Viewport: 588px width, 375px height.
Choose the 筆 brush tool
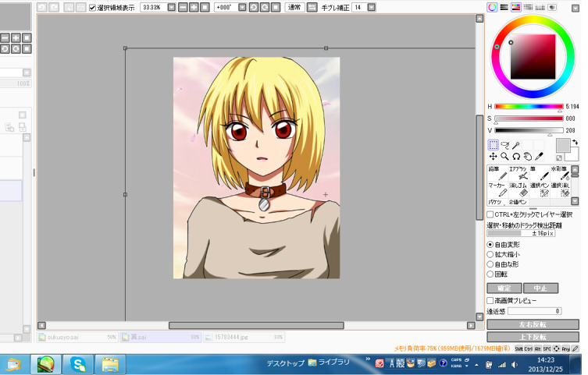(x=539, y=173)
